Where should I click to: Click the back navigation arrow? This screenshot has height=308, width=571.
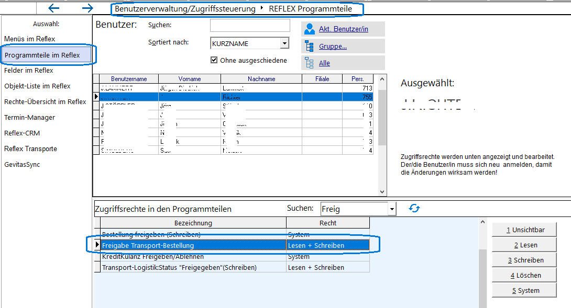[x=53, y=8]
